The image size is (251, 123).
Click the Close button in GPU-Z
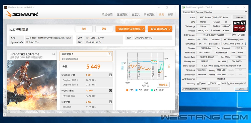tap(241, 89)
